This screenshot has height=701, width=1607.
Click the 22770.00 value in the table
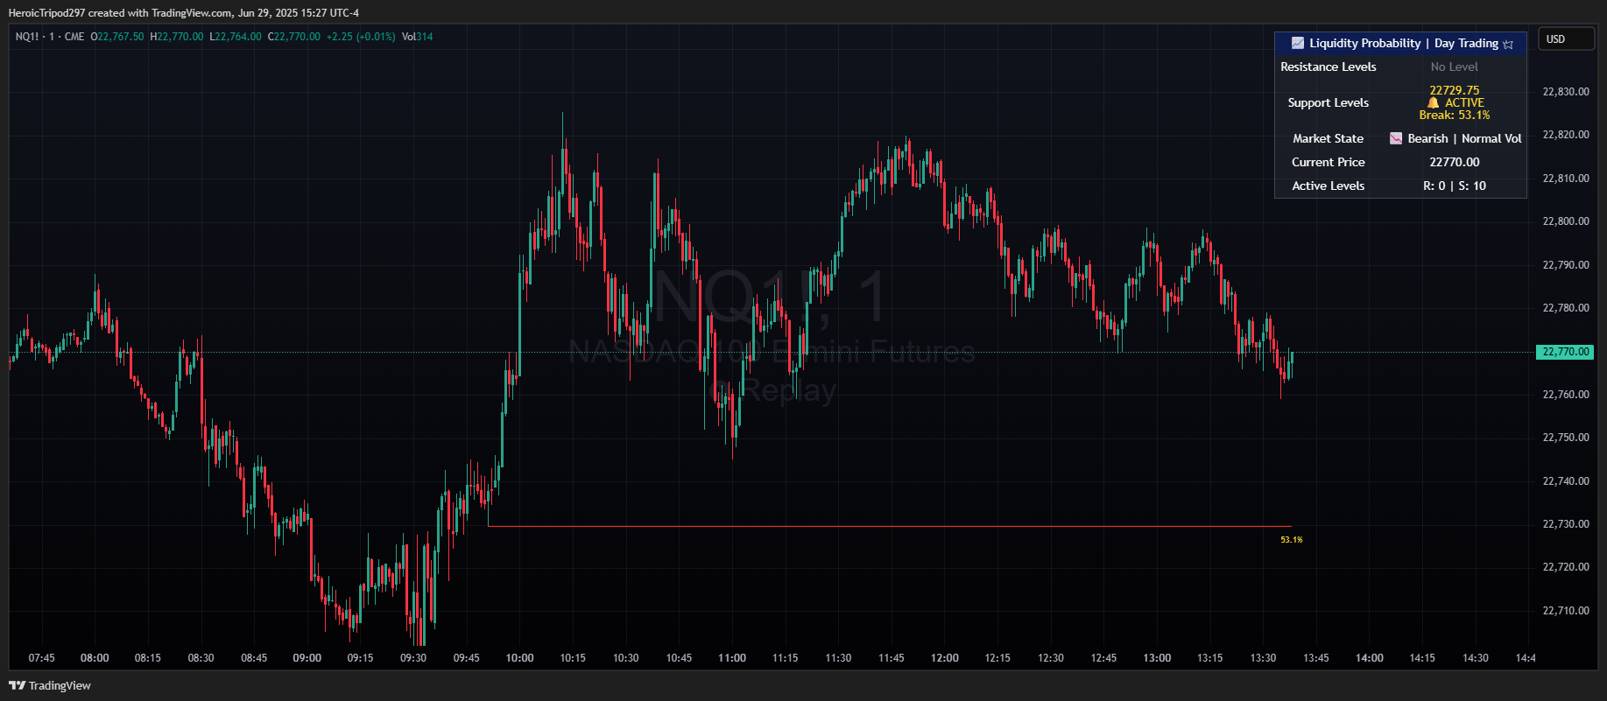[x=1454, y=162]
